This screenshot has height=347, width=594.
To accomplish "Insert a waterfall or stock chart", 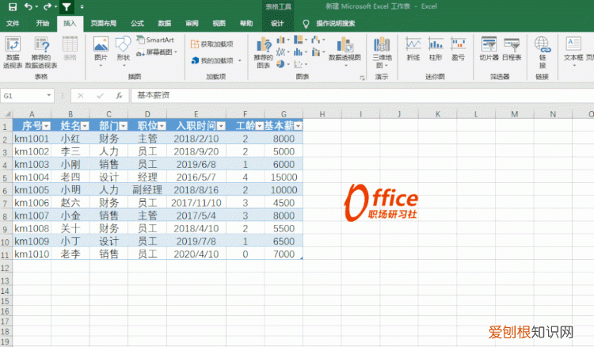I will pos(318,40).
